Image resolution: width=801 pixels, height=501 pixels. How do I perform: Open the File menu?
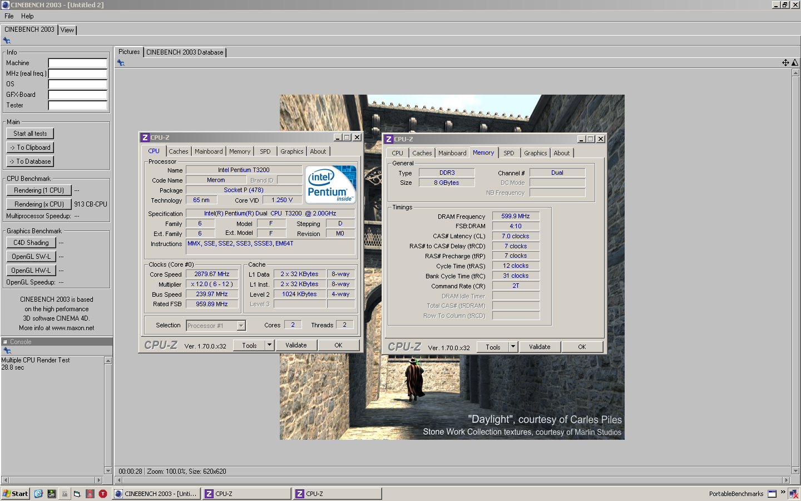(9, 16)
